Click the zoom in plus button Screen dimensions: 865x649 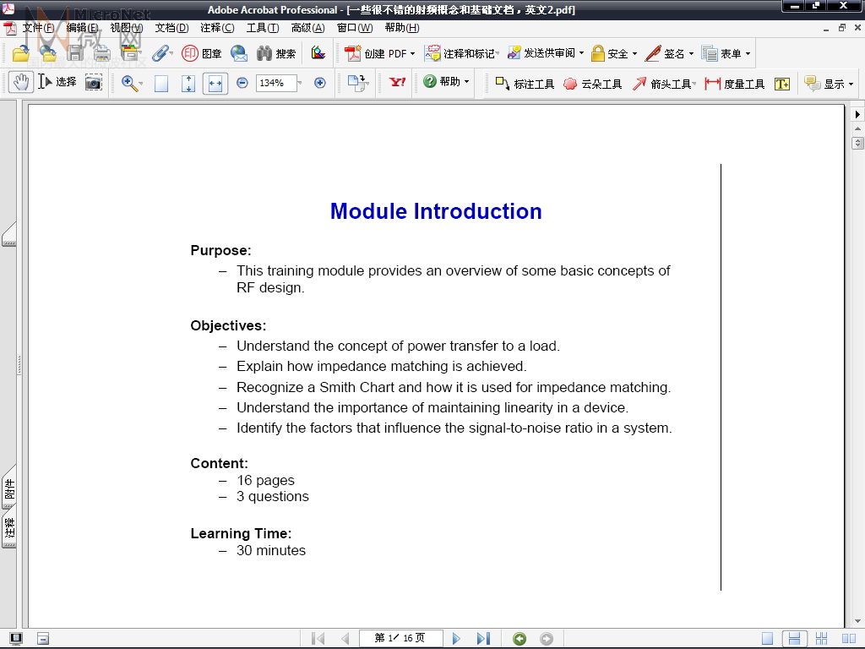coord(320,83)
